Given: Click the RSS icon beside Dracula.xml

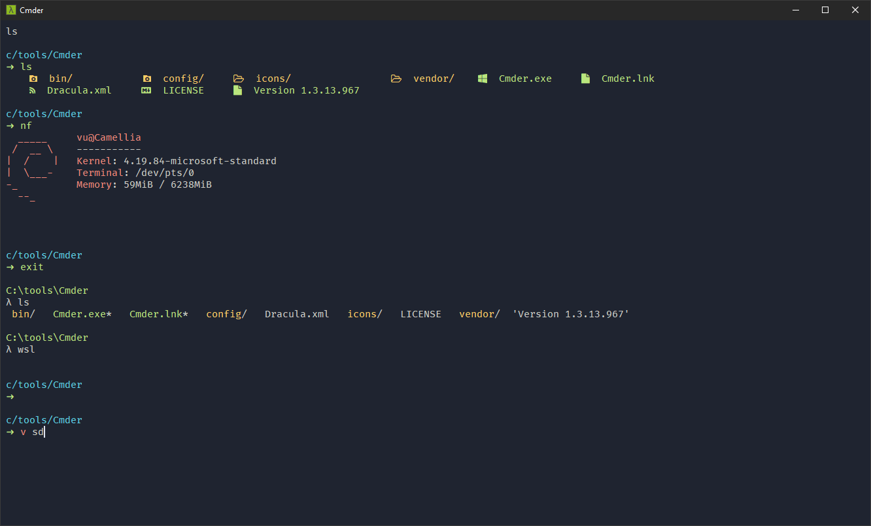Looking at the screenshot, I should pos(32,90).
